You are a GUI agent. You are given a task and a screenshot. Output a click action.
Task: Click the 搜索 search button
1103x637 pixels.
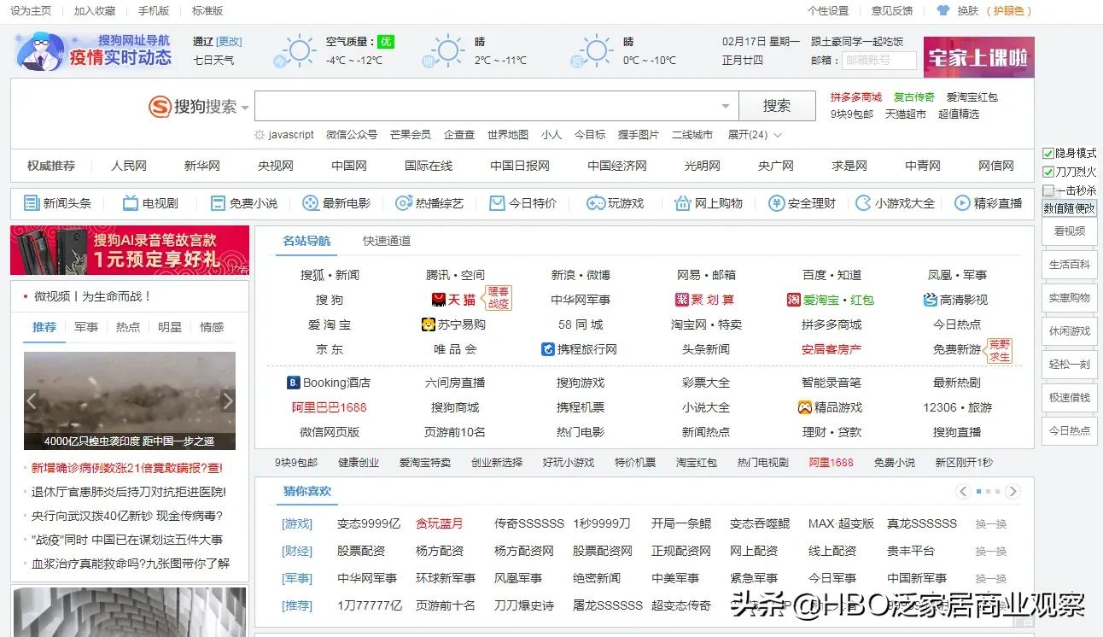pos(777,106)
